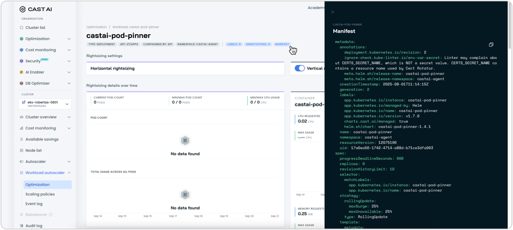
Task: Click the Optimization breadcrumb link
Action: (97, 27)
